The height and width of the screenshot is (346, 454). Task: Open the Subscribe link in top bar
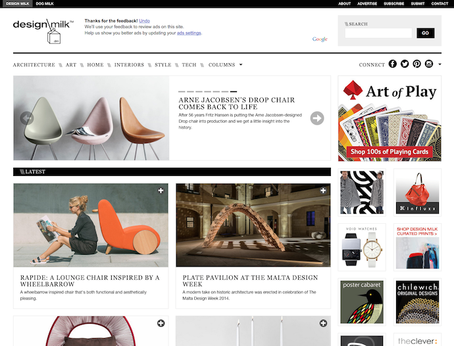pos(393,3)
